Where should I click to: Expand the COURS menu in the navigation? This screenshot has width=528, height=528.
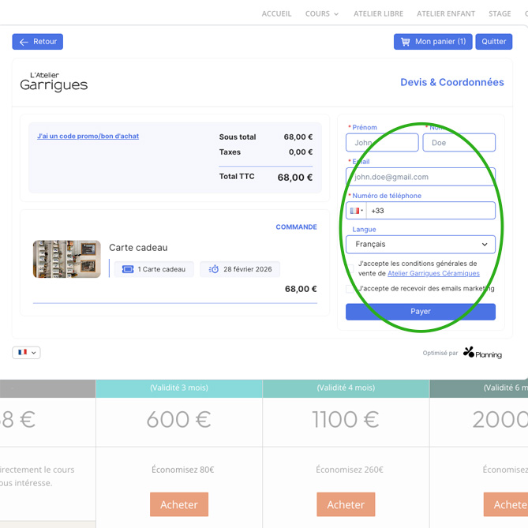[322, 13]
